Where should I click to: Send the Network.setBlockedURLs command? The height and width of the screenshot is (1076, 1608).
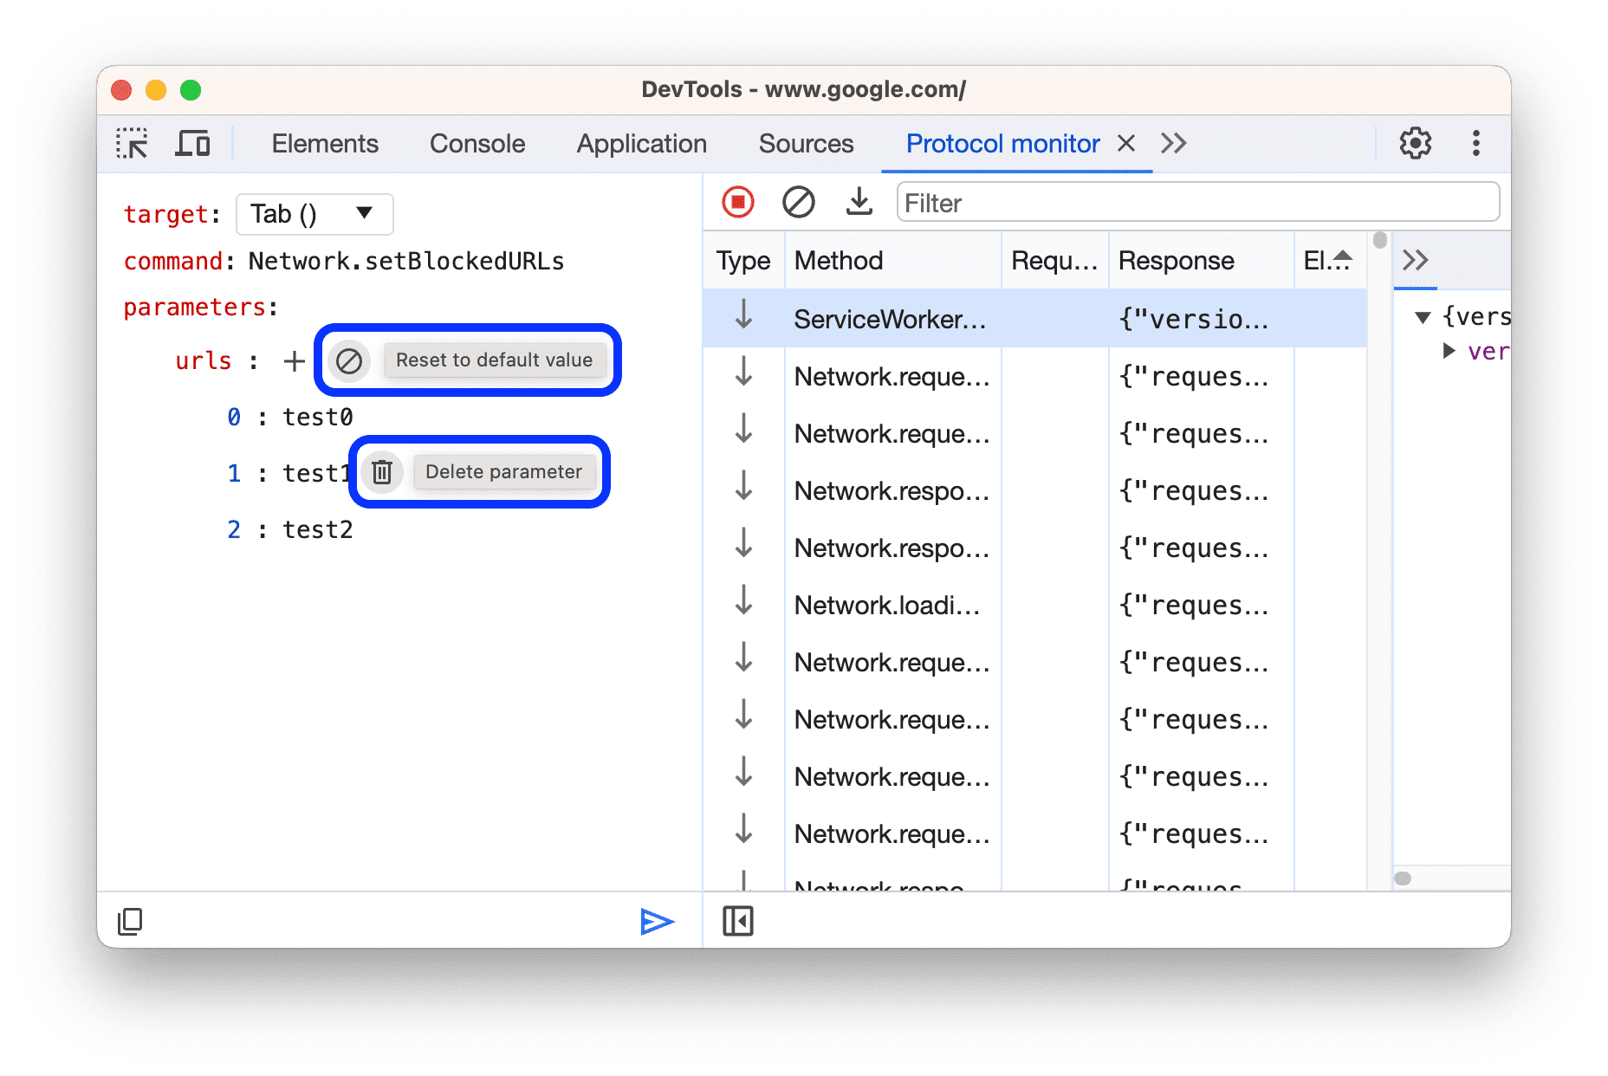pyautogui.click(x=658, y=921)
